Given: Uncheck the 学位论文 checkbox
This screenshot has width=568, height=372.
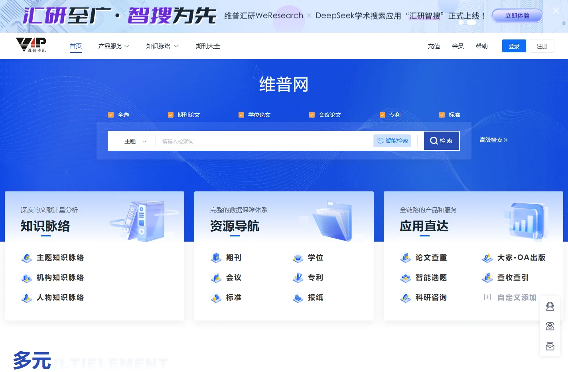Looking at the screenshot, I should 241,115.
